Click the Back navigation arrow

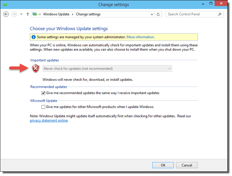(x=6, y=14)
